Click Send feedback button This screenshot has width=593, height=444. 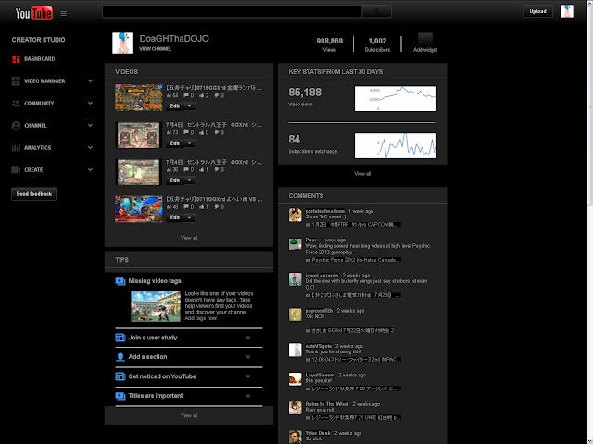click(33, 194)
